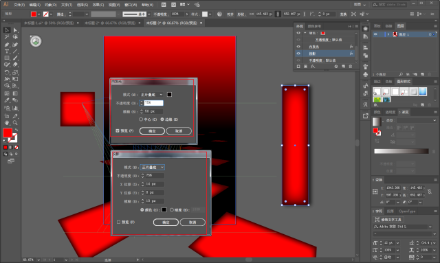Open the 文件(F) menu
Screen dimensions: 440x263
click(19, 5)
